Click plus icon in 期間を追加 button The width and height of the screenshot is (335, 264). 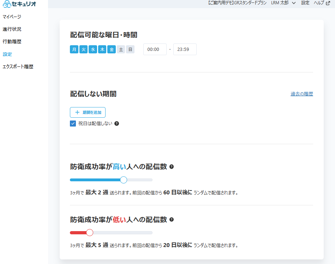click(x=77, y=112)
